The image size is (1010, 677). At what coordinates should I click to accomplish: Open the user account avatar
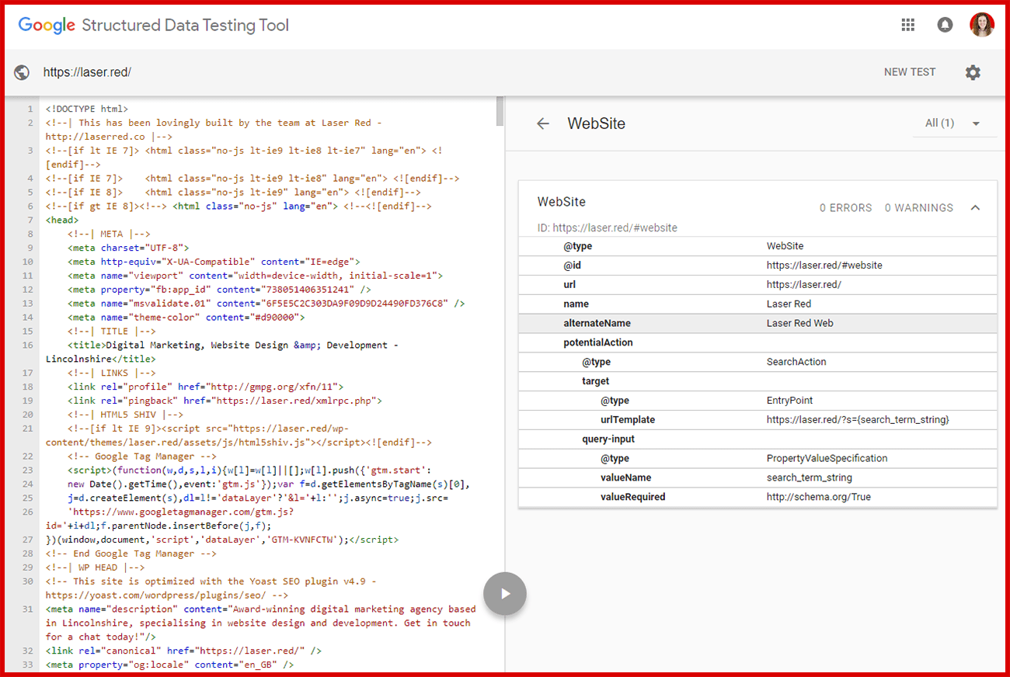(x=982, y=25)
